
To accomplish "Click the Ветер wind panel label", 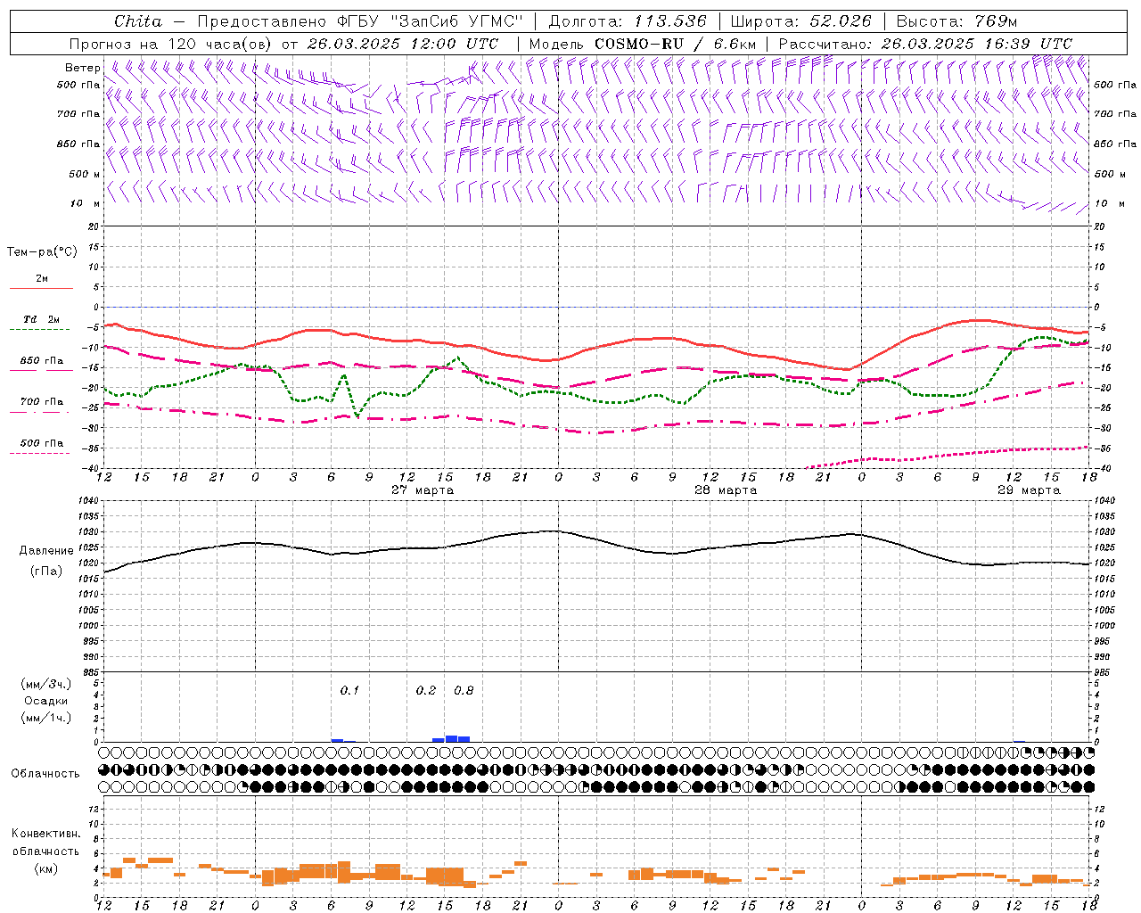I will click(82, 68).
